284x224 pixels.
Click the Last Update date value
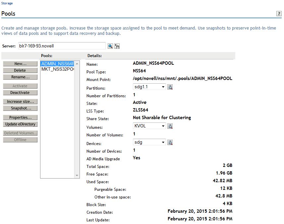coord(200,219)
